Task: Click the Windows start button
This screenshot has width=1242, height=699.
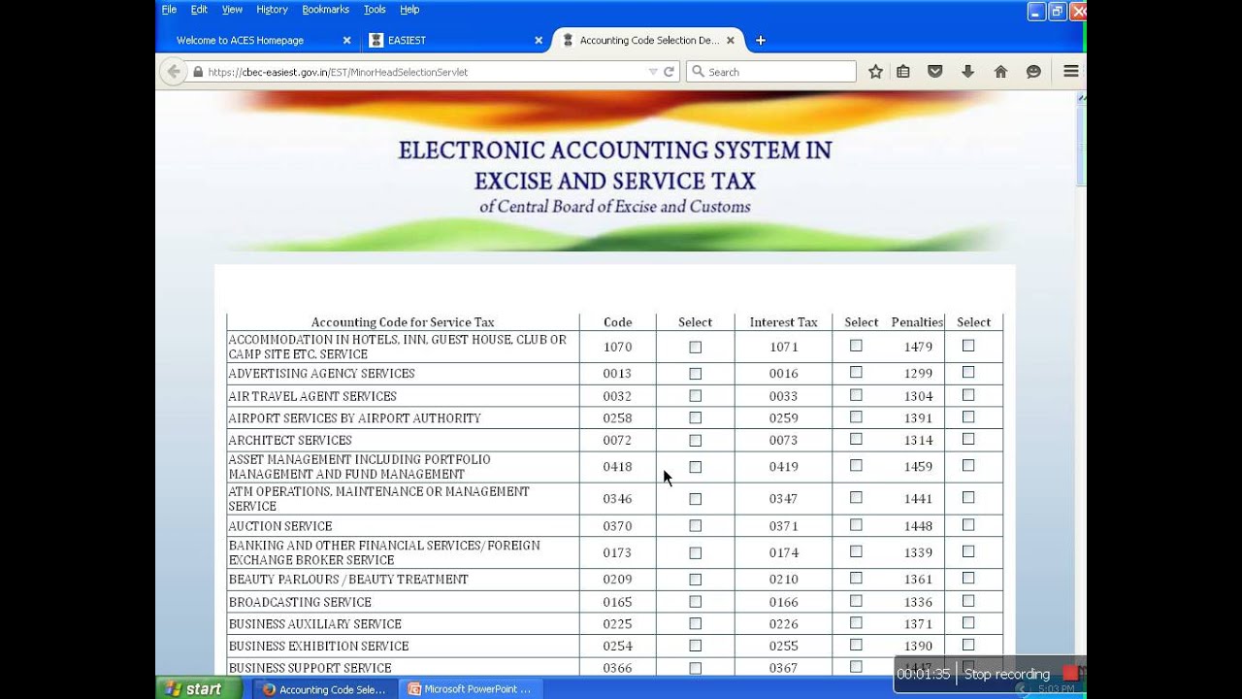Action: coord(197,688)
